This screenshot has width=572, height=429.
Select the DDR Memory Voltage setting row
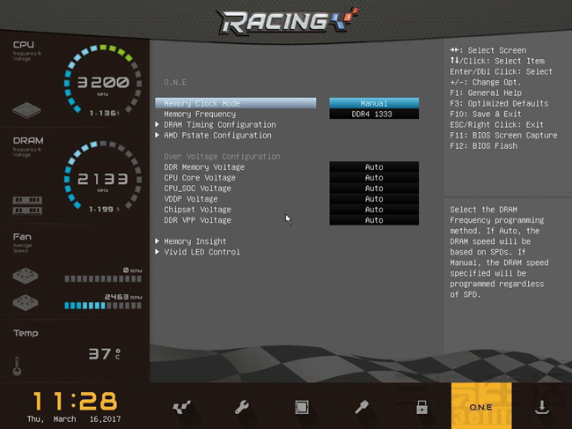tap(204, 167)
